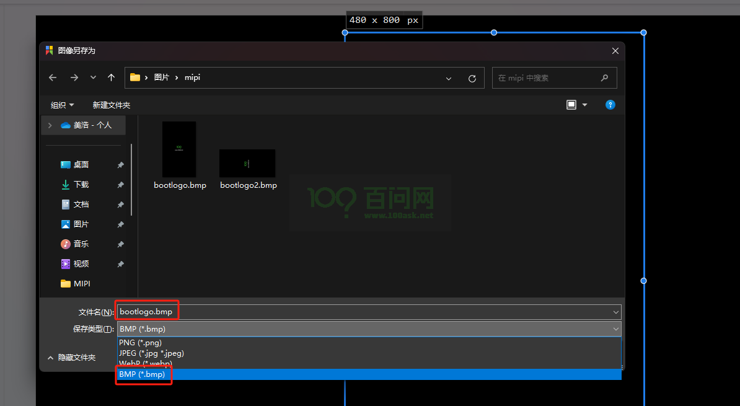
Task: Refresh the mipi folder view
Action: pyautogui.click(x=472, y=78)
